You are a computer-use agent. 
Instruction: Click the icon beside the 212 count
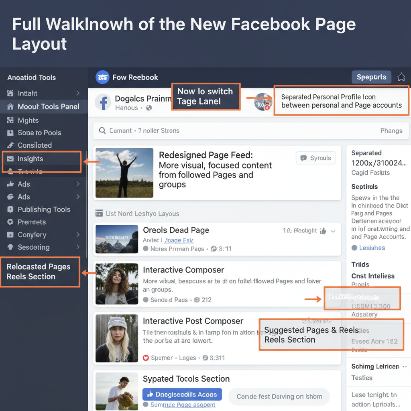[197, 299]
